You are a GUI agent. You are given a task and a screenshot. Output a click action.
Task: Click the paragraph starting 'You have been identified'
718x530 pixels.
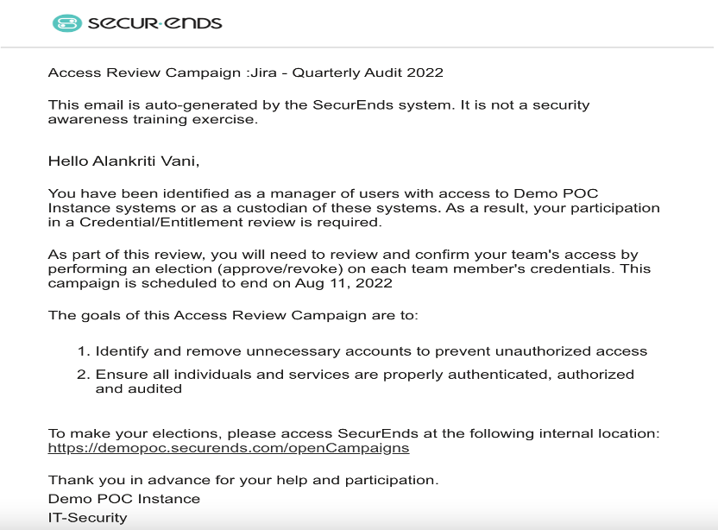354,207
